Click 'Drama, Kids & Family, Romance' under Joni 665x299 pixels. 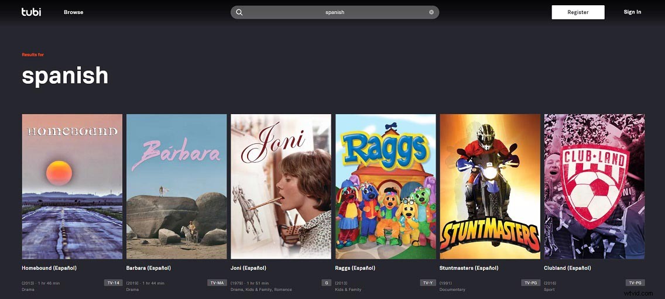pyautogui.click(x=261, y=290)
